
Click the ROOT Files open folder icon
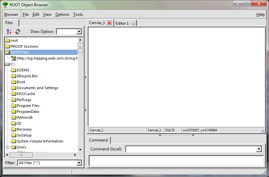pyautogui.click(x=8, y=52)
